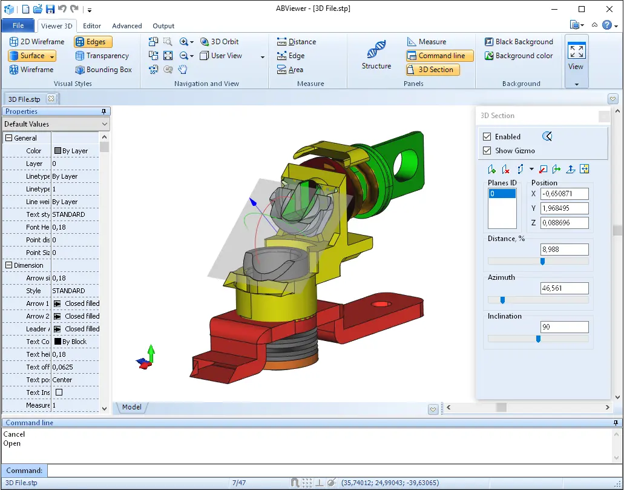624x490 pixels.
Task: Open the Output ribbon tab
Action: (x=163, y=26)
